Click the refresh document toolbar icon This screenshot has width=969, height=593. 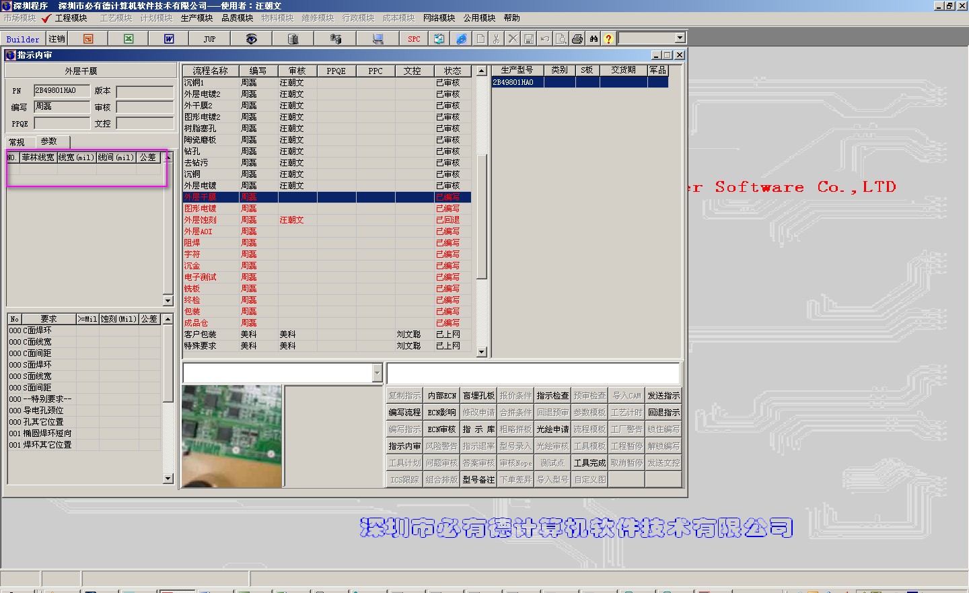[439, 39]
